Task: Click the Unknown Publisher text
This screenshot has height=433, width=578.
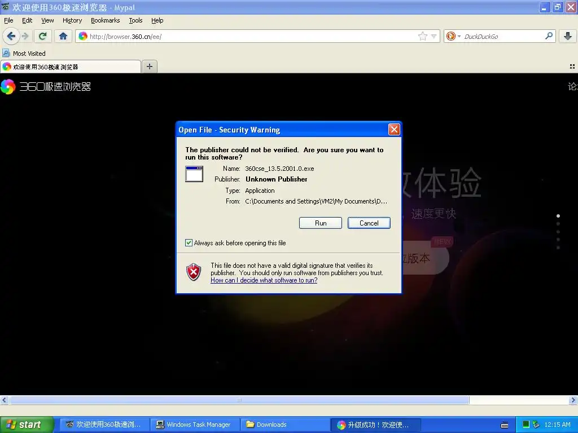Action: pos(277,179)
